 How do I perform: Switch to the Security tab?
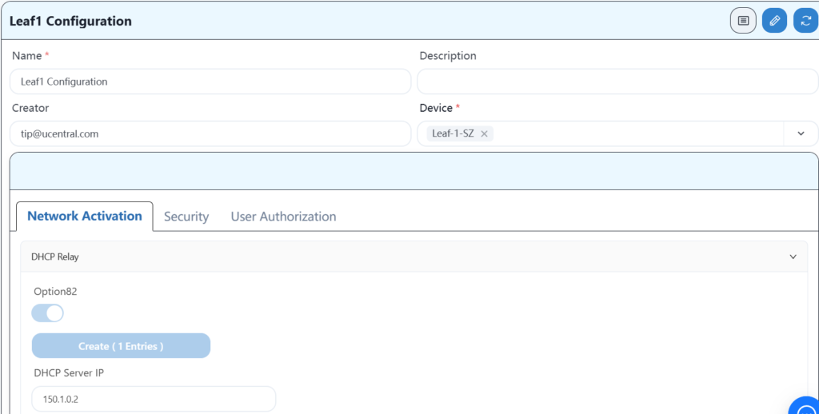[x=186, y=217]
